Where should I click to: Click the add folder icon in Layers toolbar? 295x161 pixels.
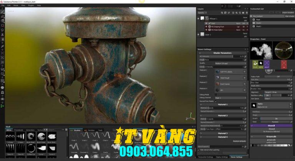click(x=243, y=13)
